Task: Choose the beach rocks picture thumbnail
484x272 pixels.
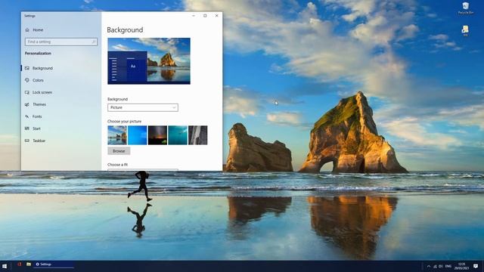Action: (x=117, y=135)
